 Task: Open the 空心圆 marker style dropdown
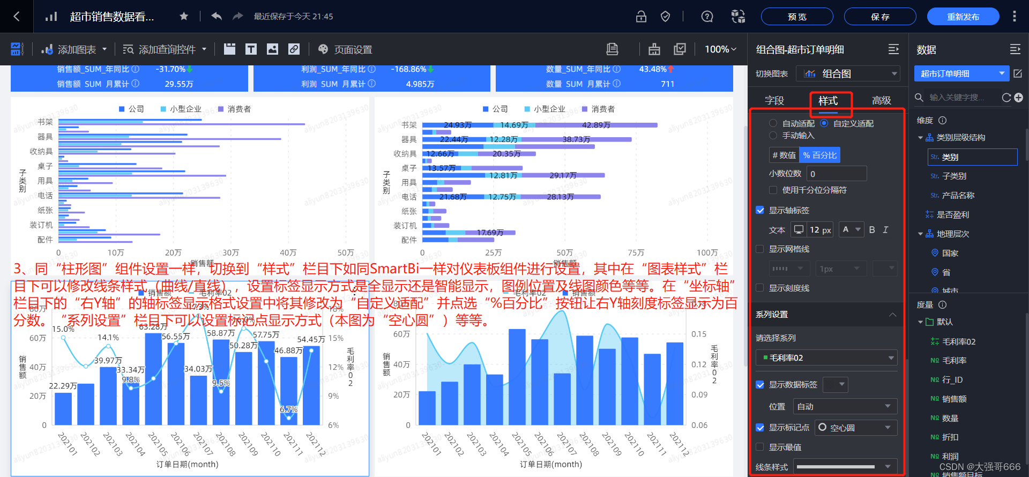click(856, 427)
